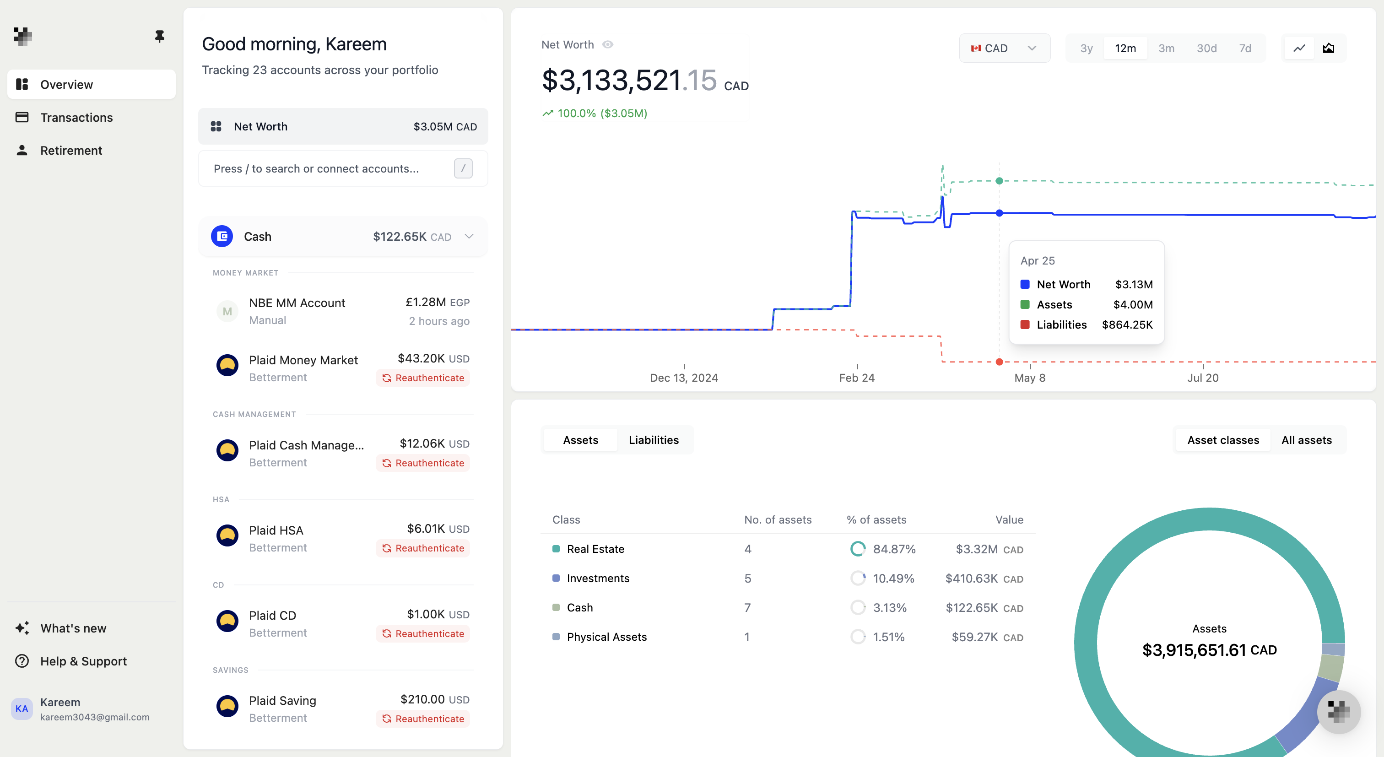1384x757 pixels.
Task: Switch to the Liabilities tab
Action: pos(653,439)
